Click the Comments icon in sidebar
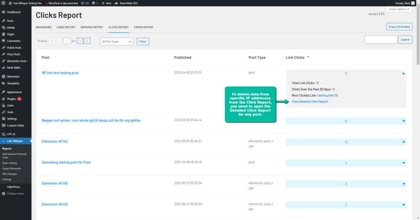The width and height of the screenshot is (420, 220). [3, 41]
